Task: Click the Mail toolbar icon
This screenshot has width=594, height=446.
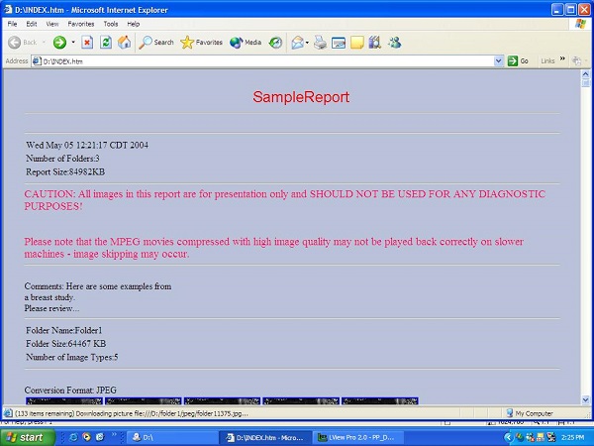Action: [x=298, y=43]
